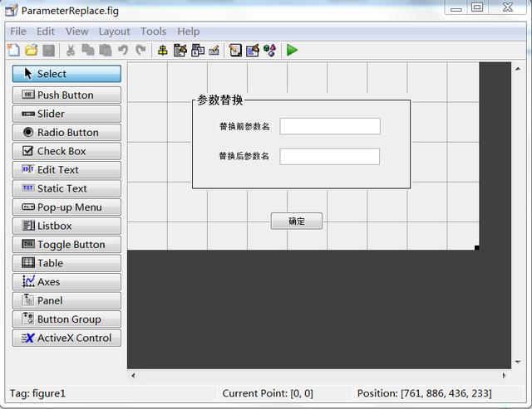Run the figure with green arrow
The width and height of the screenshot is (532, 409).
tap(292, 50)
